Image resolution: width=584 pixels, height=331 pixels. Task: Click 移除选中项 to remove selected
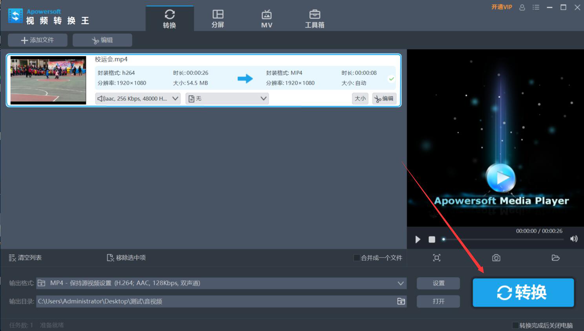(x=126, y=258)
